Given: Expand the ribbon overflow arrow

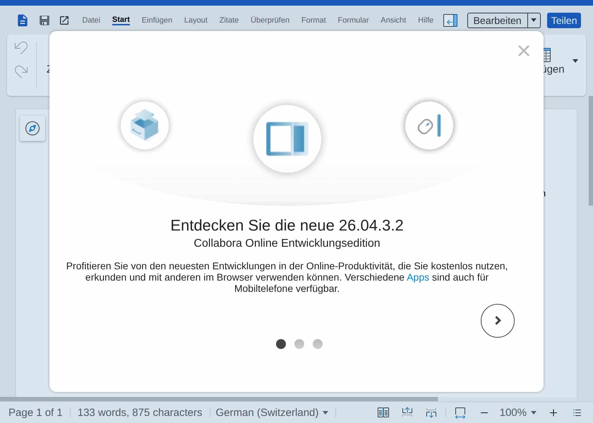Looking at the screenshot, I should pos(575,61).
